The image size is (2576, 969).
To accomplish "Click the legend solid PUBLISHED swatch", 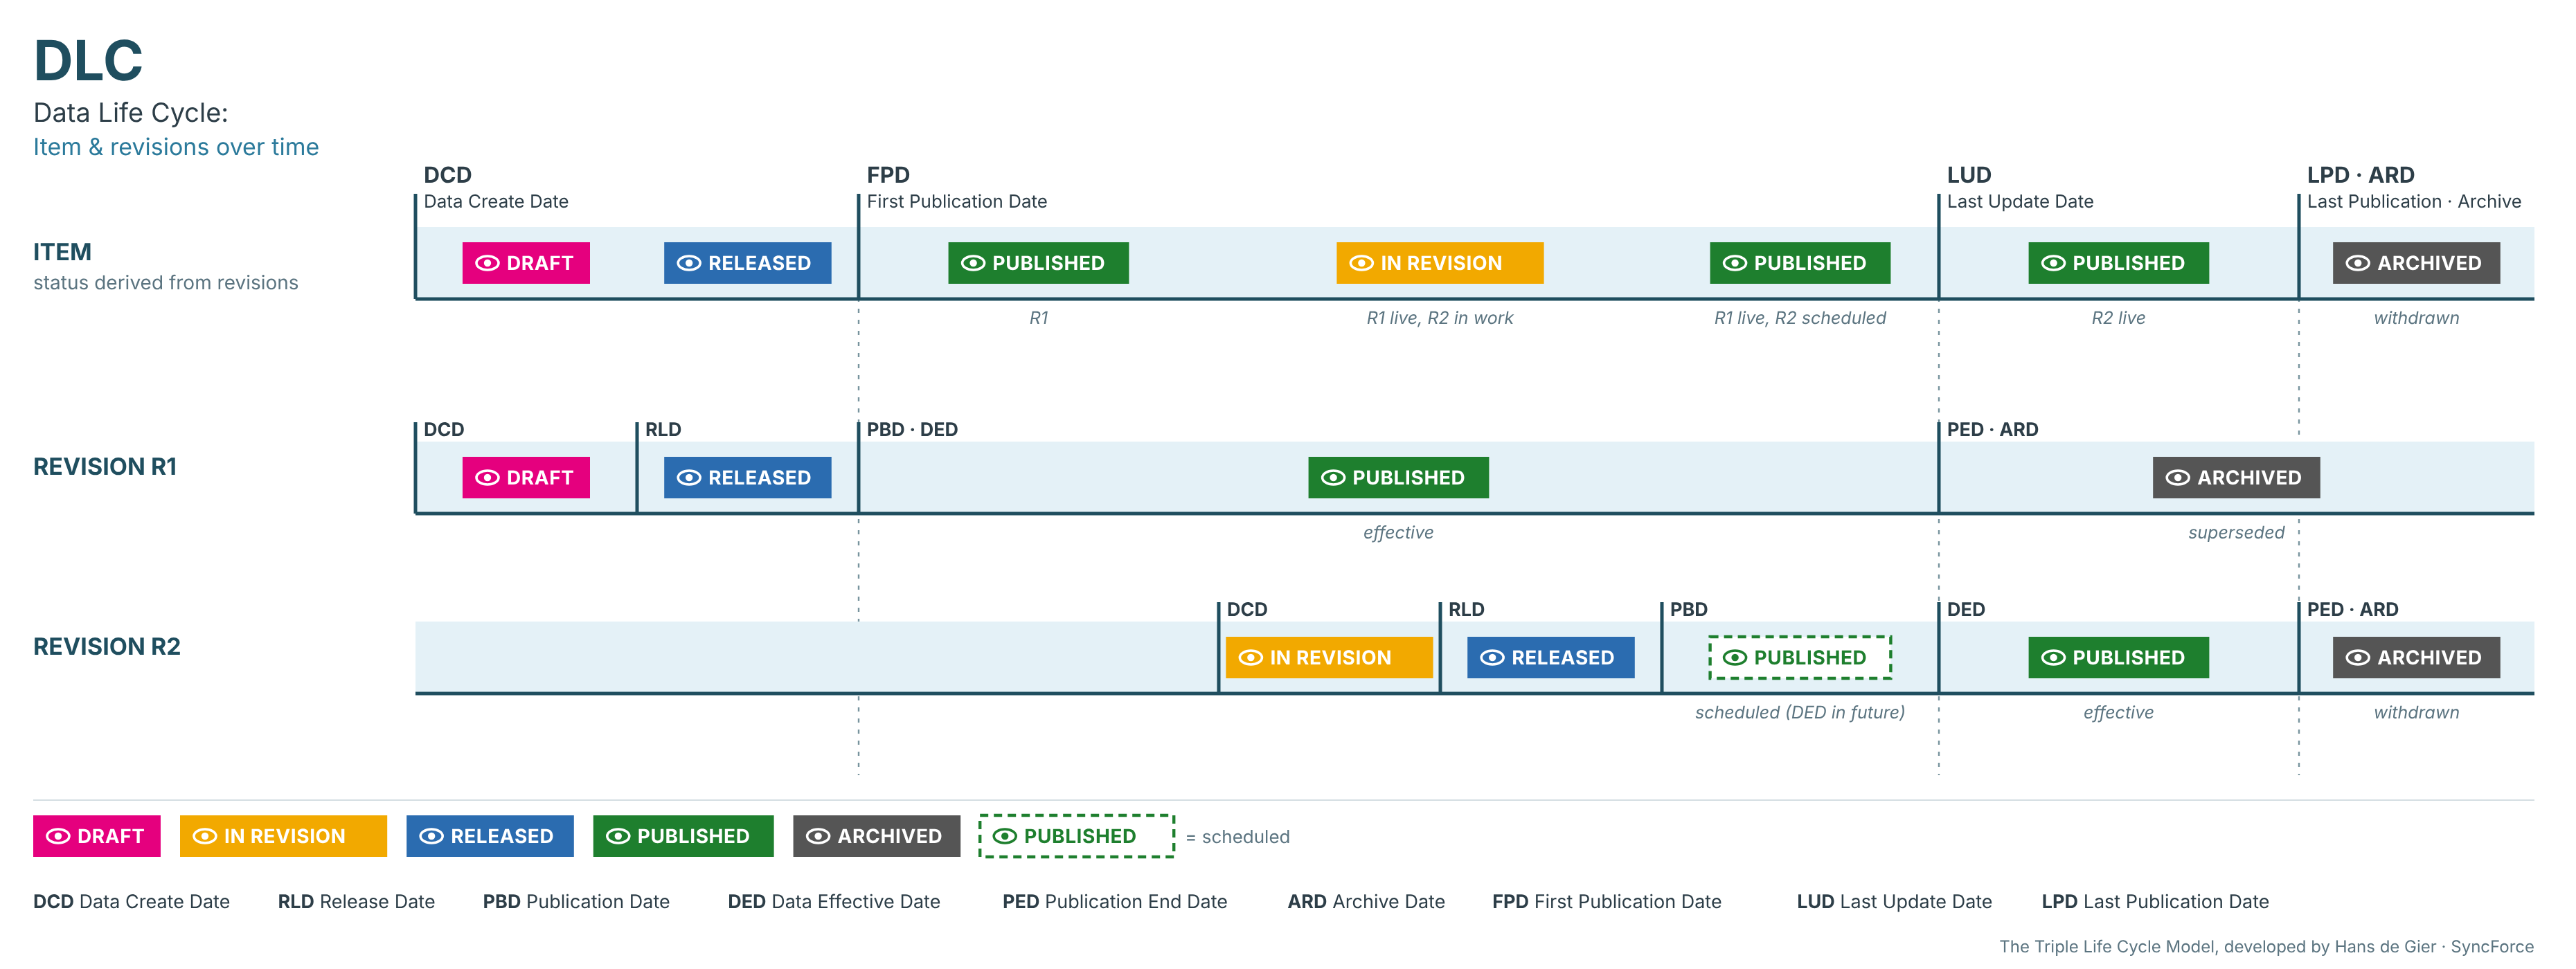I will click(x=683, y=836).
